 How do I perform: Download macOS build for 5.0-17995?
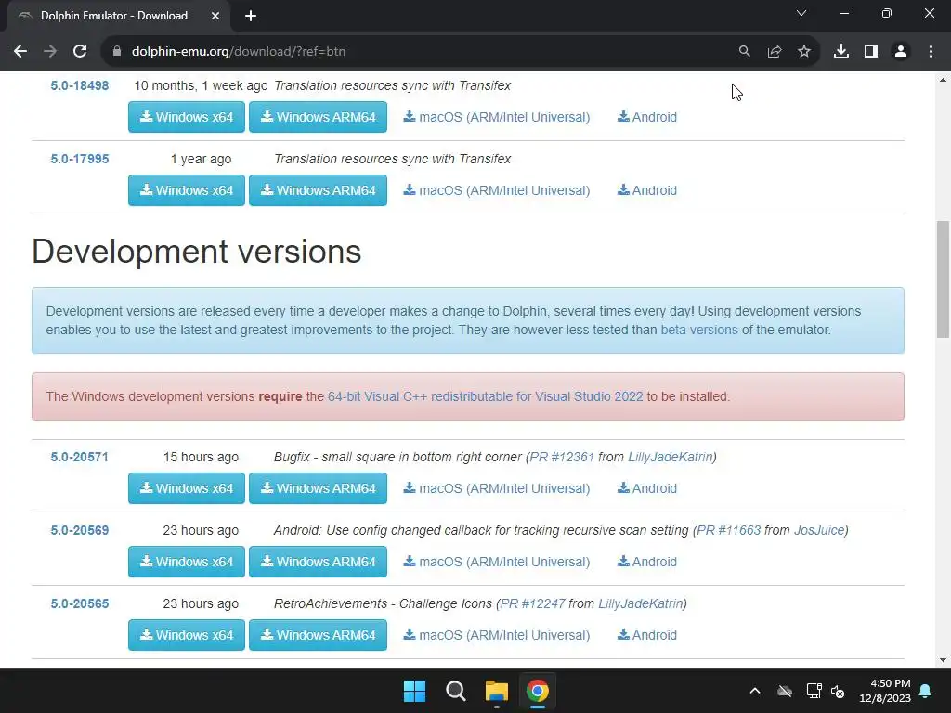[x=497, y=190]
